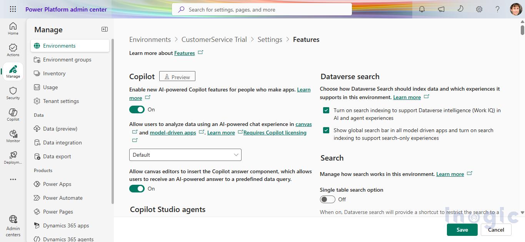The width and height of the screenshot is (525, 242).
Task: Open user profile avatar
Action: [x=516, y=9]
